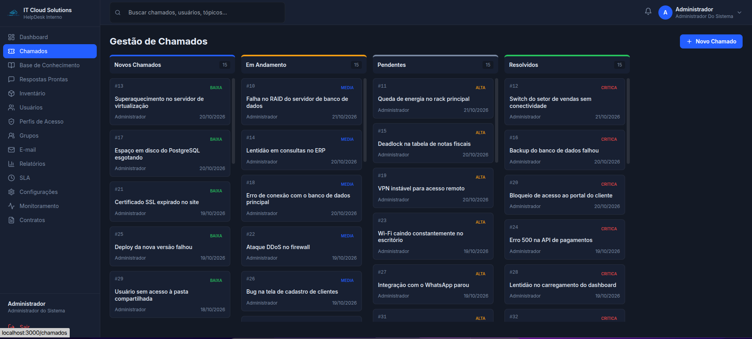Select the Pendentes column header
The image size is (752, 339).
(436, 65)
